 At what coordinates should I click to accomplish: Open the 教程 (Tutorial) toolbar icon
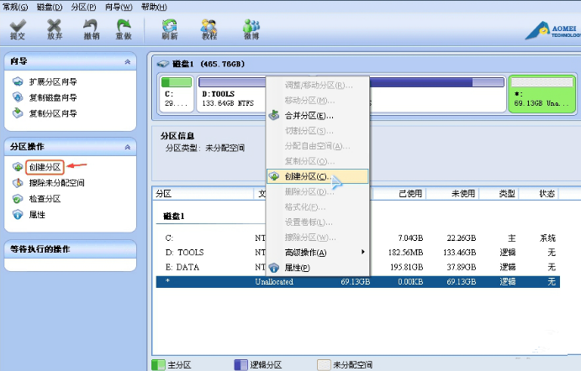209,29
